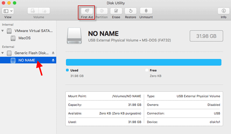This screenshot has height=134, width=231.
Task: Click the 31.98 GB capacity box
Action: [x=206, y=36]
